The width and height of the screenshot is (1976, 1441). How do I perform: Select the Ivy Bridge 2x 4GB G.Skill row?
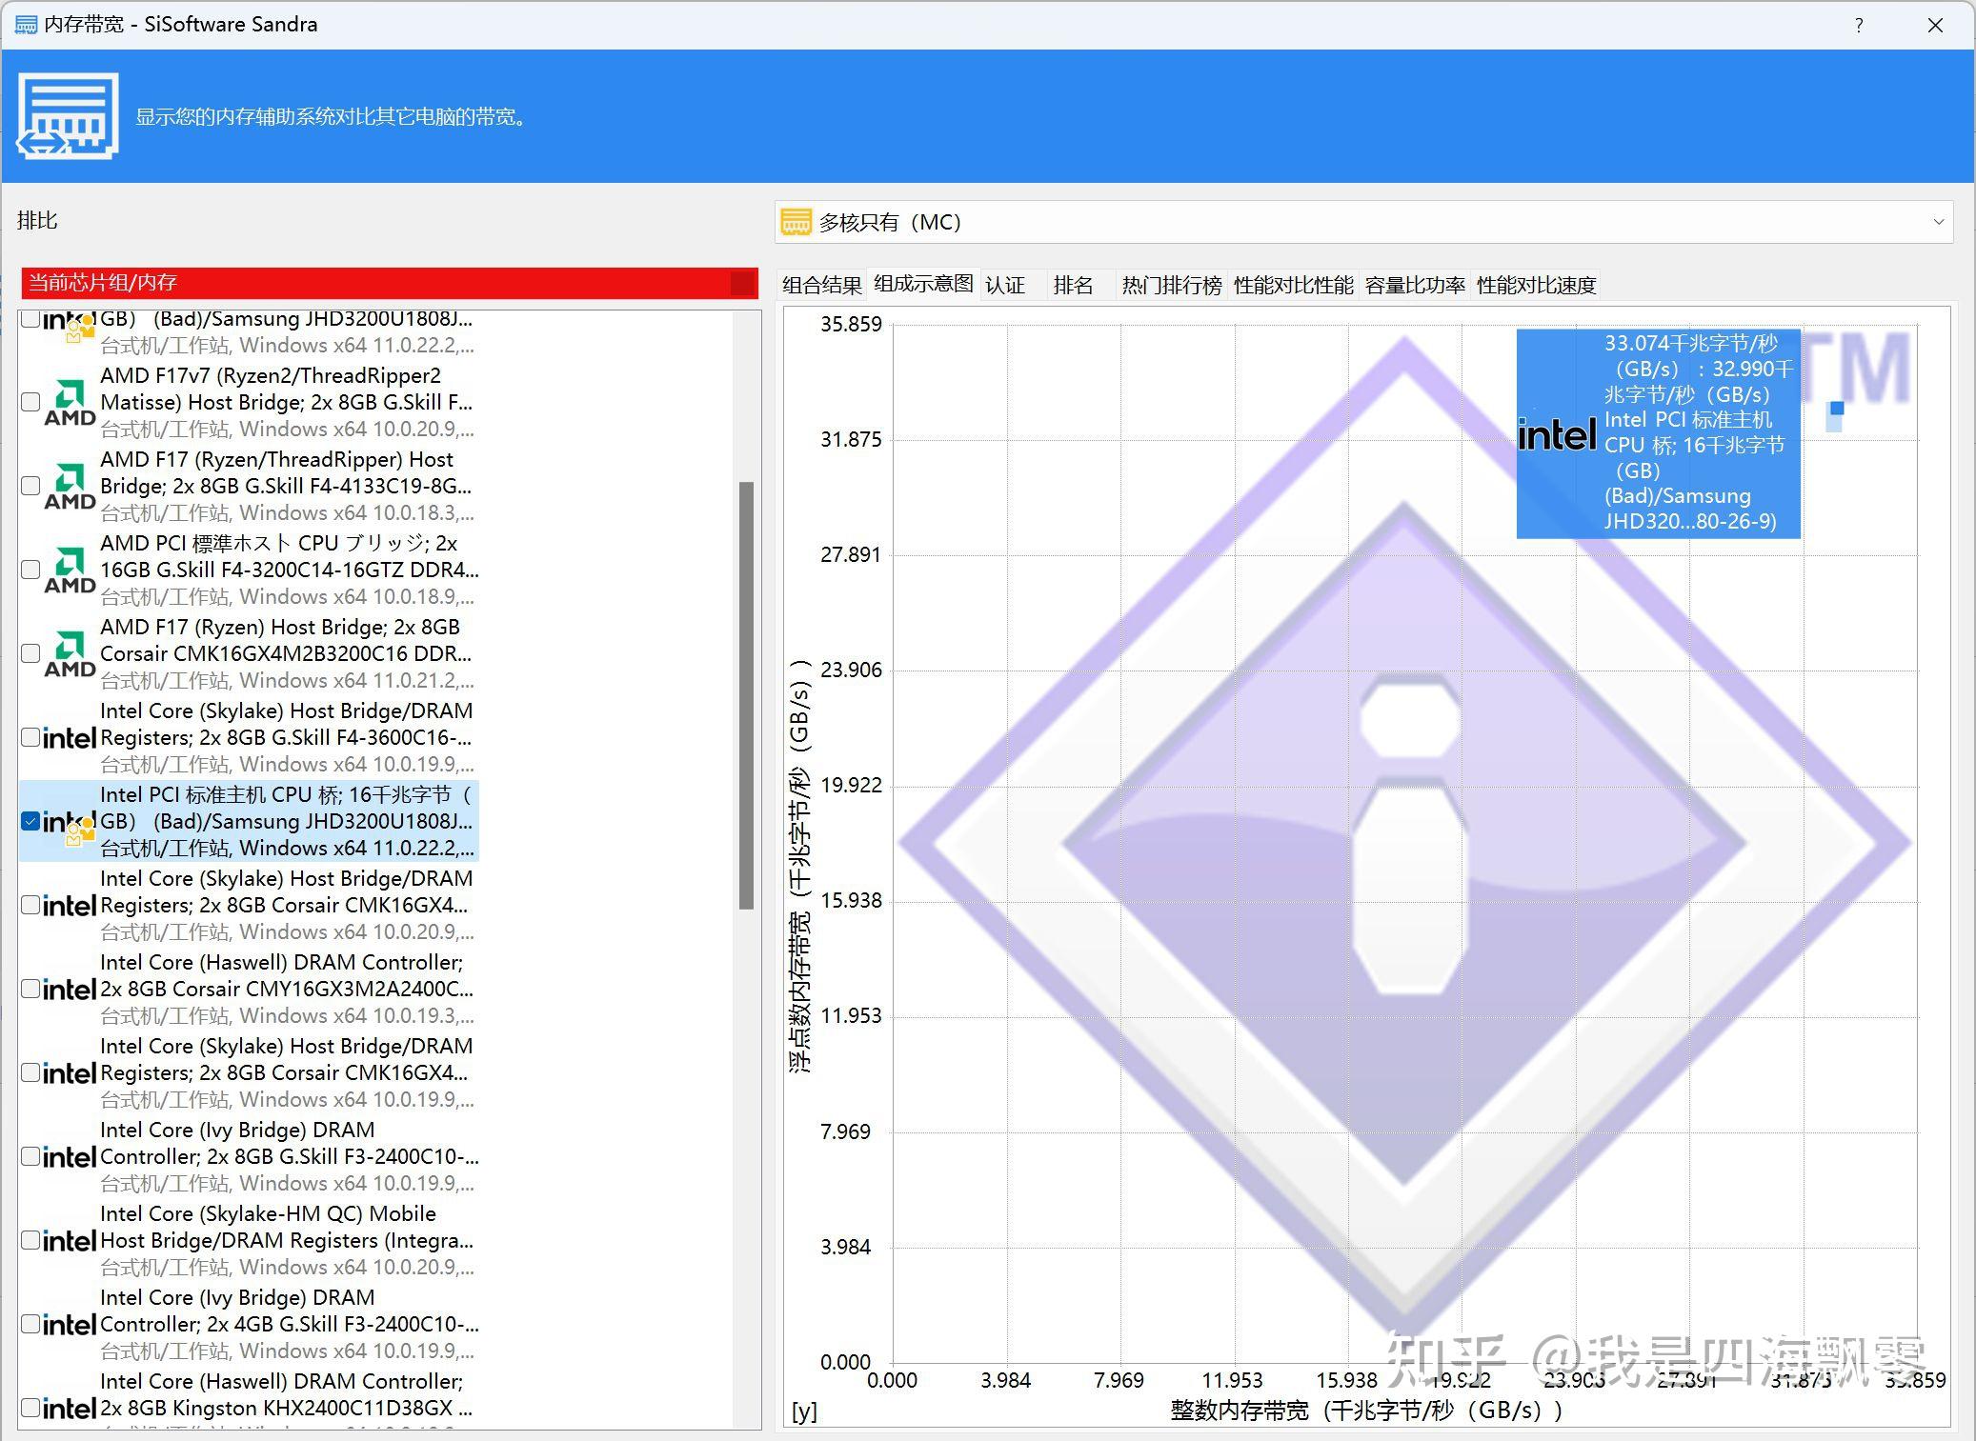tap(249, 1324)
